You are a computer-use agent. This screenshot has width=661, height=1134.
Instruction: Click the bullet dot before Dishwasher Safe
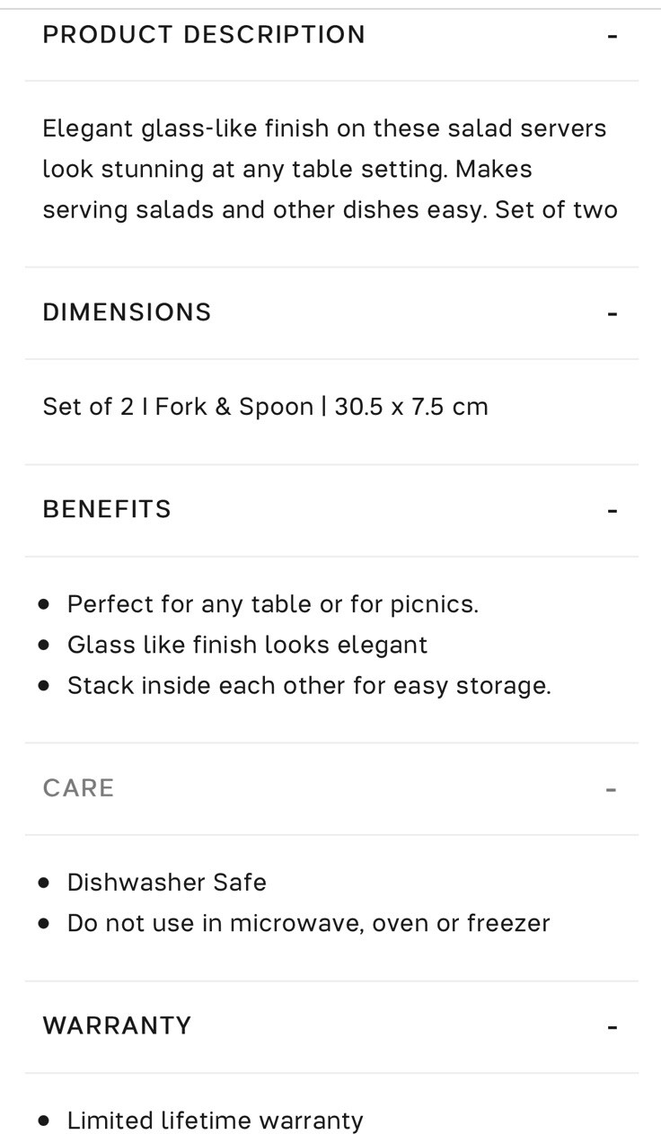[44, 883]
